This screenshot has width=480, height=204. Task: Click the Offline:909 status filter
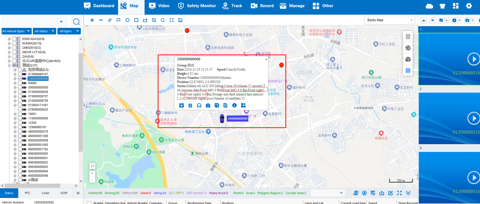tap(130, 193)
